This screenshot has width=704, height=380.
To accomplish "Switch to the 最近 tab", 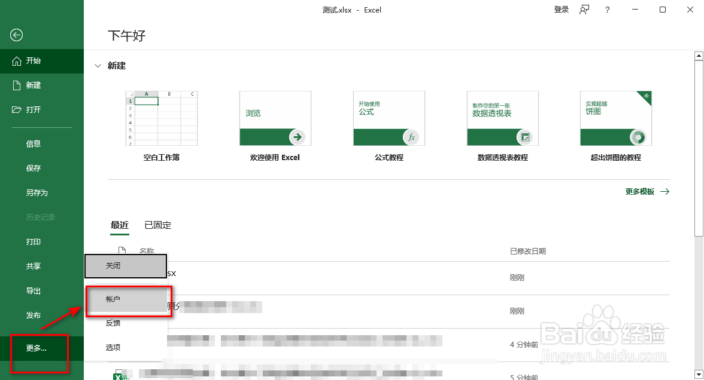I will (x=120, y=225).
